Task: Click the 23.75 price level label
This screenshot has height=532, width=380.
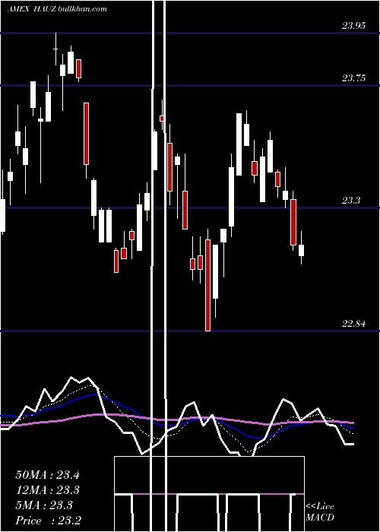Action: 353,78
